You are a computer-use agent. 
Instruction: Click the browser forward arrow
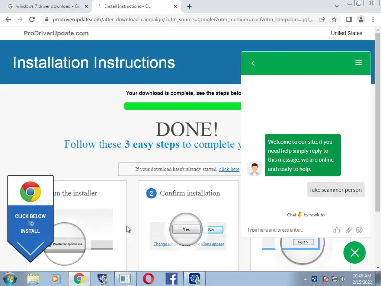tap(20, 19)
